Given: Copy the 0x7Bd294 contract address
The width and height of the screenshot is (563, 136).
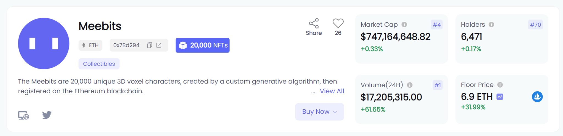Looking at the screenshot, I should (150, 45).
